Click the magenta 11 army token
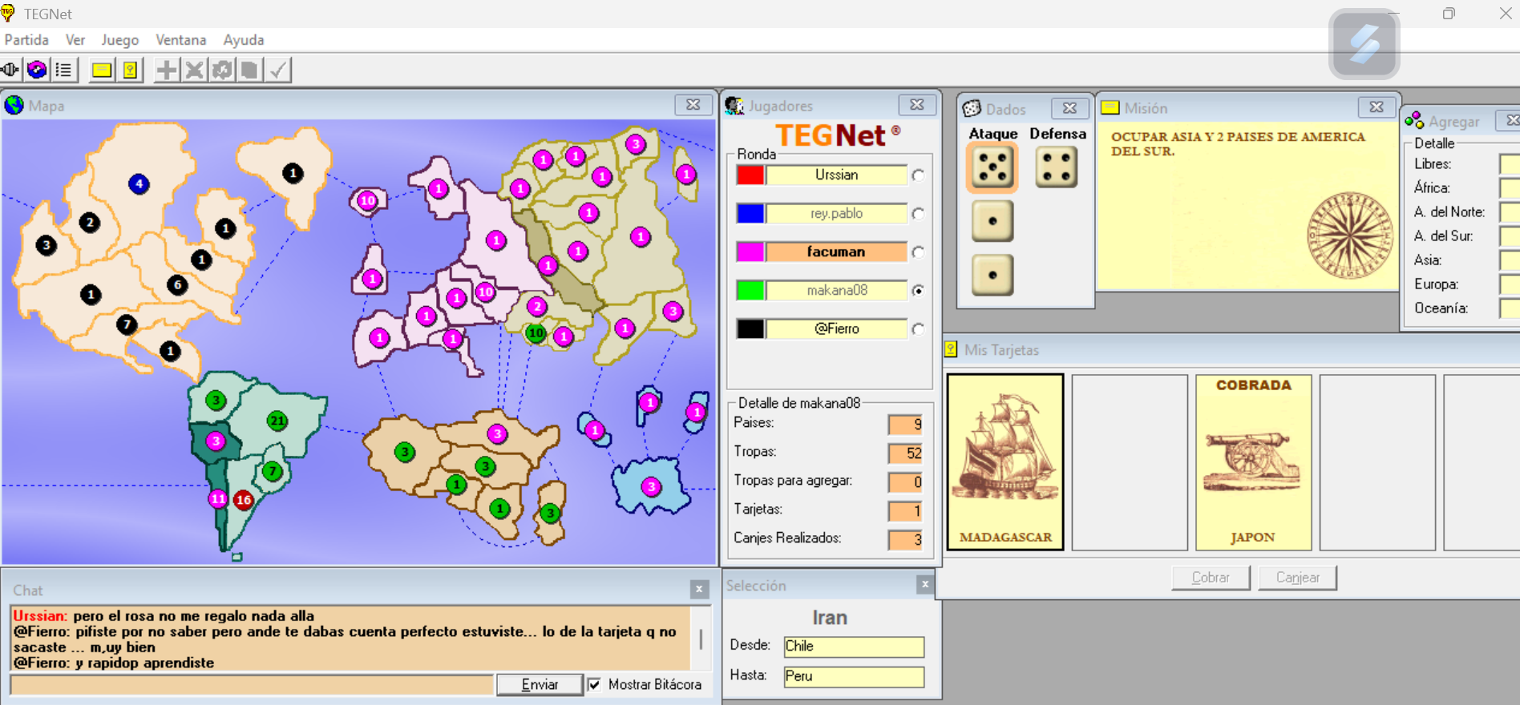1520x705 pixels. [x=218, y=498]
